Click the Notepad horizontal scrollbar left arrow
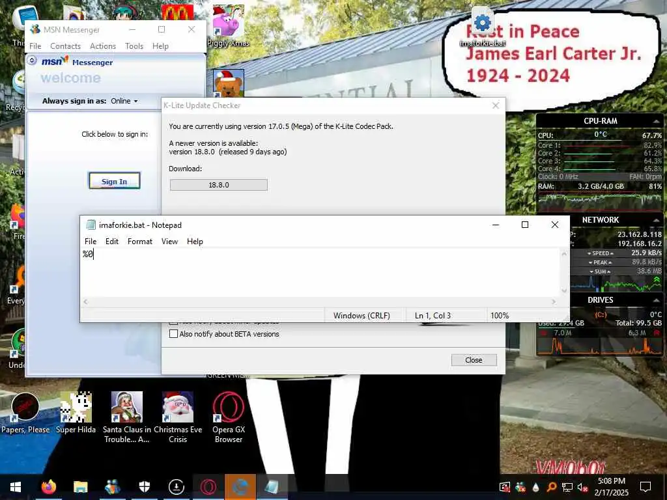Viewport: 667px width, 500px height. [85, 302]
